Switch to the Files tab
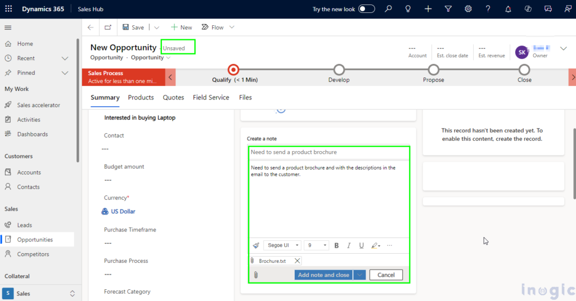This screenshot has height=301, width=576. click(x=245, y=98)
